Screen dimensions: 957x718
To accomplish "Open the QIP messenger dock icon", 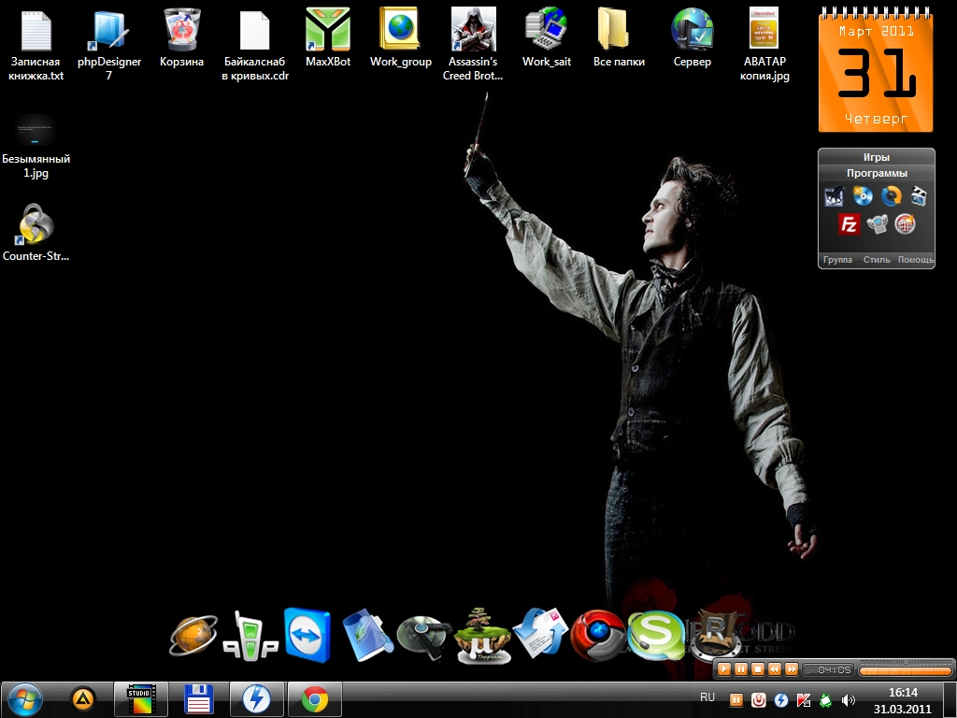I will click(x=250, y=638).
